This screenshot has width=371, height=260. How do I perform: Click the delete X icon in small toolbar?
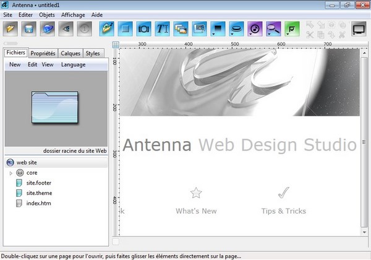[x=342, y=35]
